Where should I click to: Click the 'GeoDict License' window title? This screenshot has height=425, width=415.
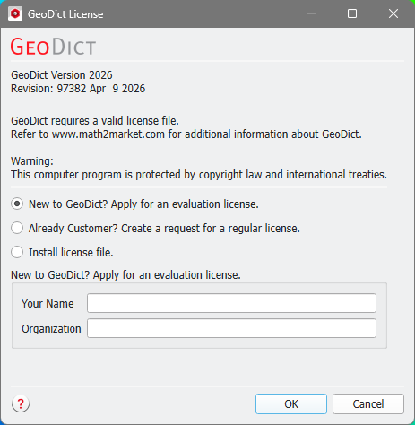[x=65, y=14]
